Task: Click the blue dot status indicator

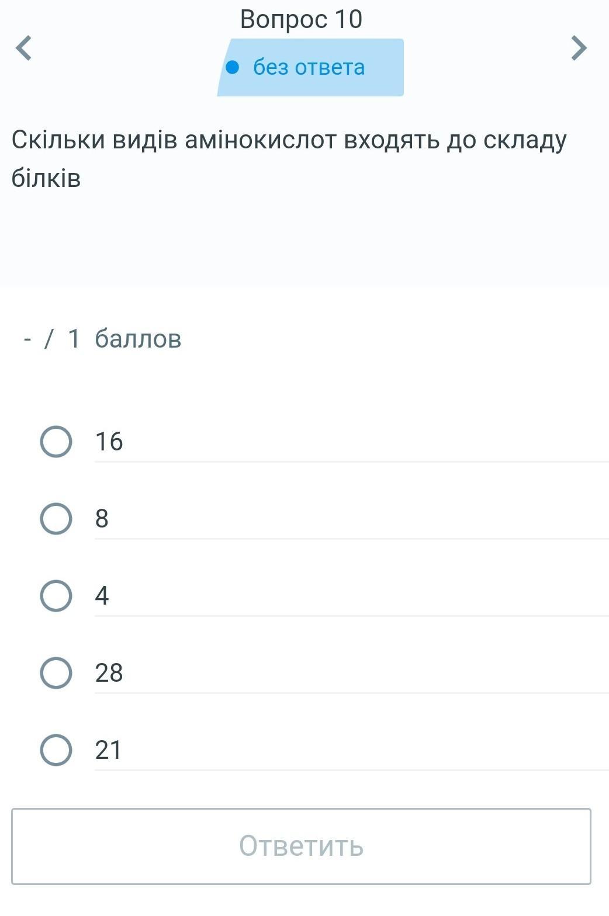Action: pos(233,68)
